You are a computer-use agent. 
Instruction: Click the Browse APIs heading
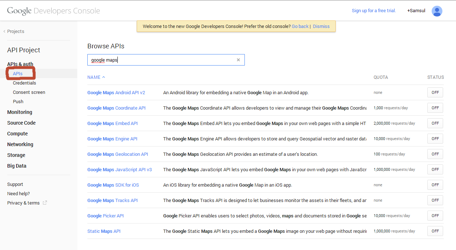[x=106, y=46]
